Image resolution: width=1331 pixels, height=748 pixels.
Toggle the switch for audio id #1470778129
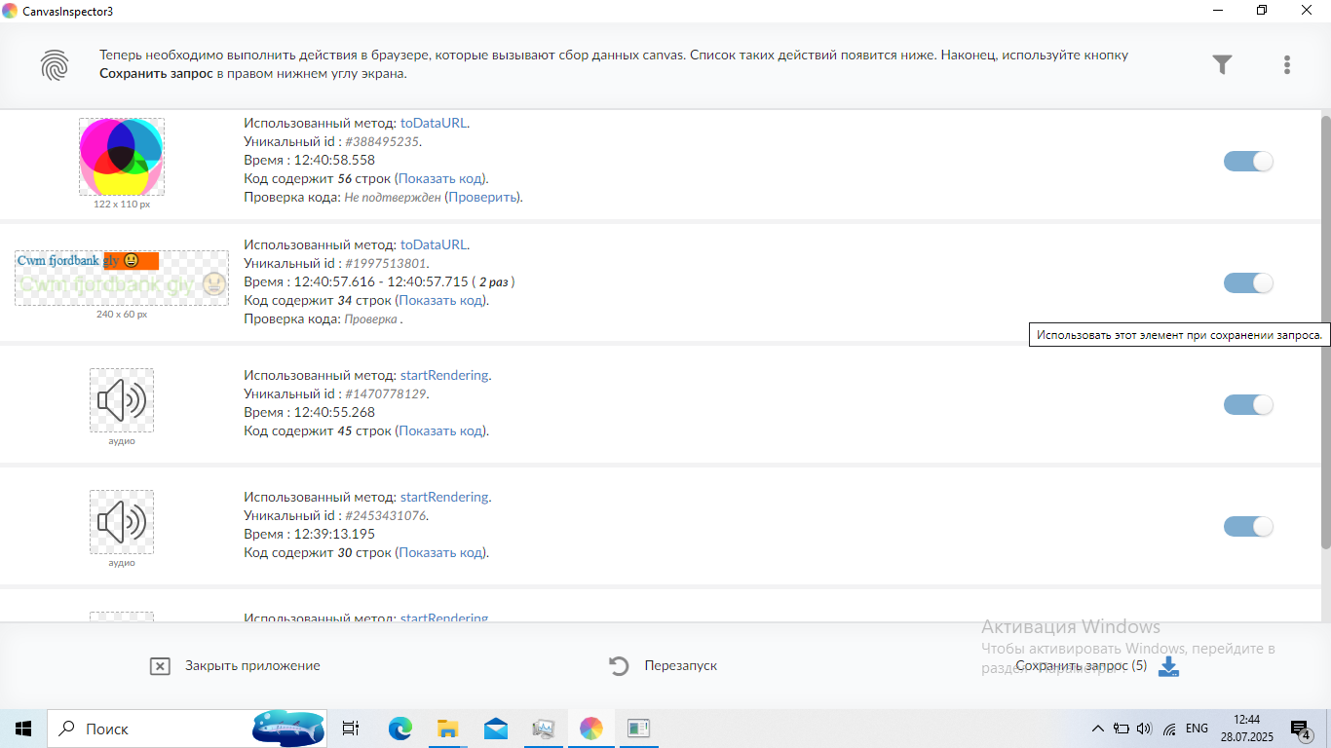(1248, 405)
